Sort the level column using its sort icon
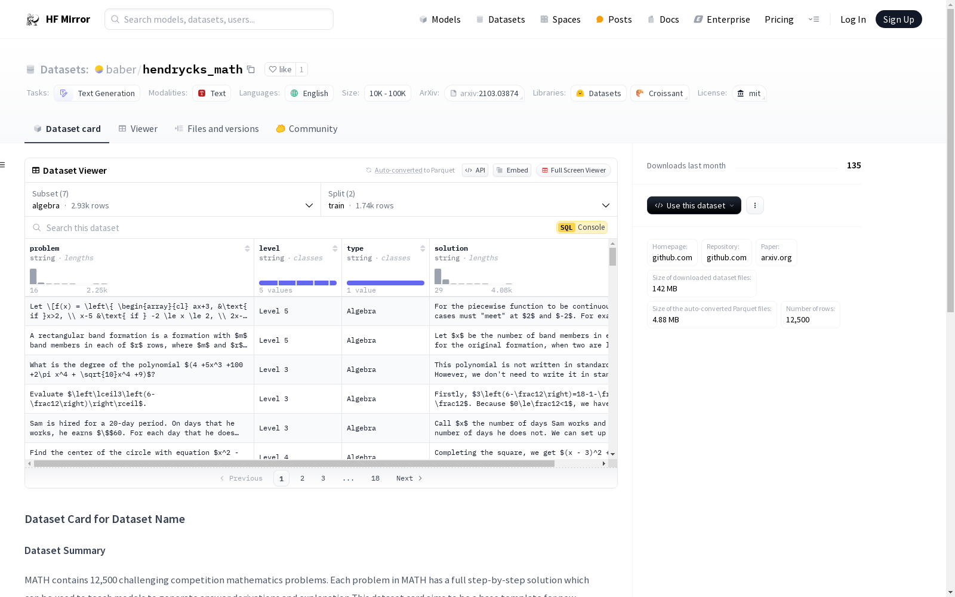This screenshot has height=597, width=955. point(335,248)
